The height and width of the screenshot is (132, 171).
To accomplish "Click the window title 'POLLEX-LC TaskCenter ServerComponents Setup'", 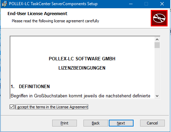I will point(53,4).
